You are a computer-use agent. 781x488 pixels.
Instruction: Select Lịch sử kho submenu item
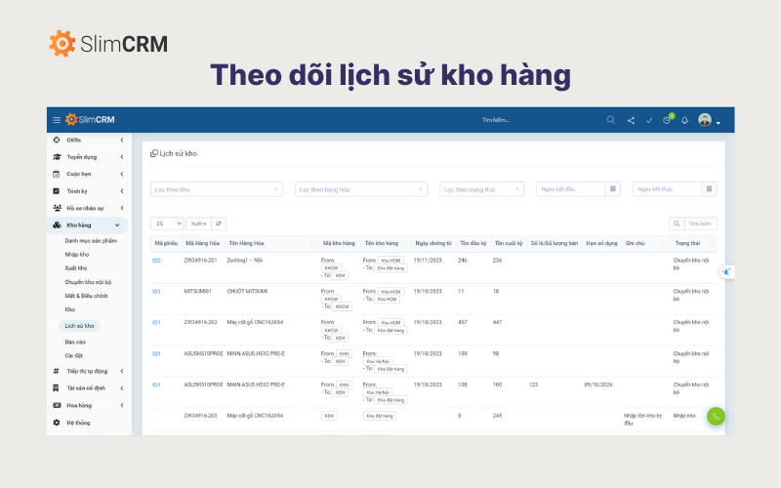point(80,326)
